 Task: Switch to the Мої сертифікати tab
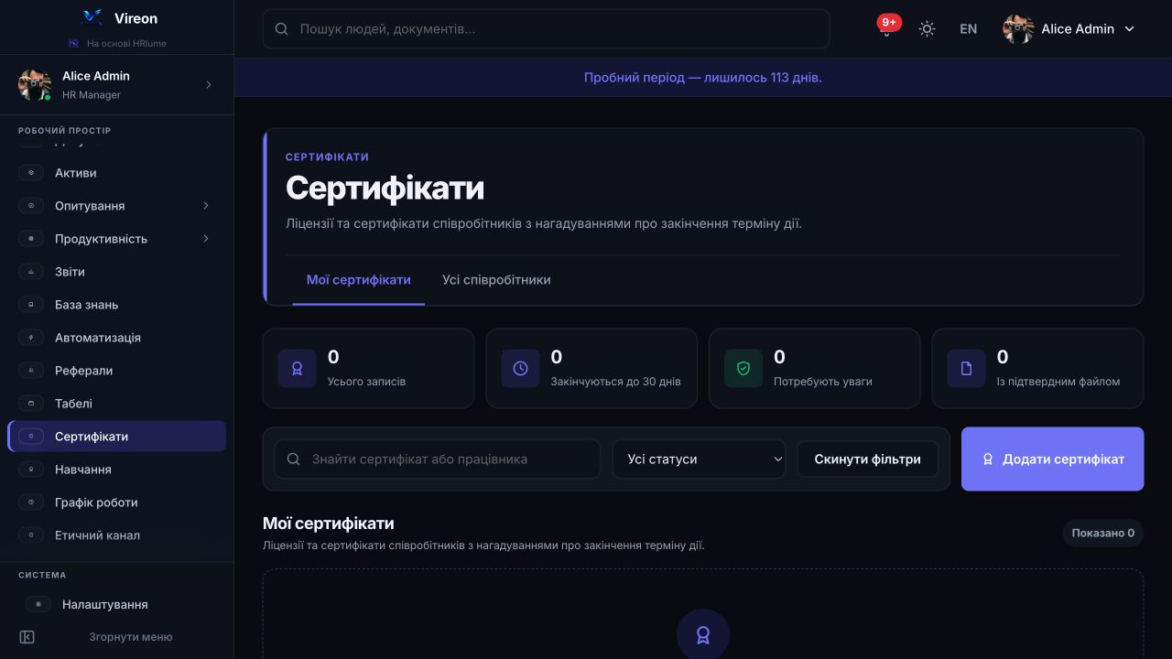coord(359,280)
